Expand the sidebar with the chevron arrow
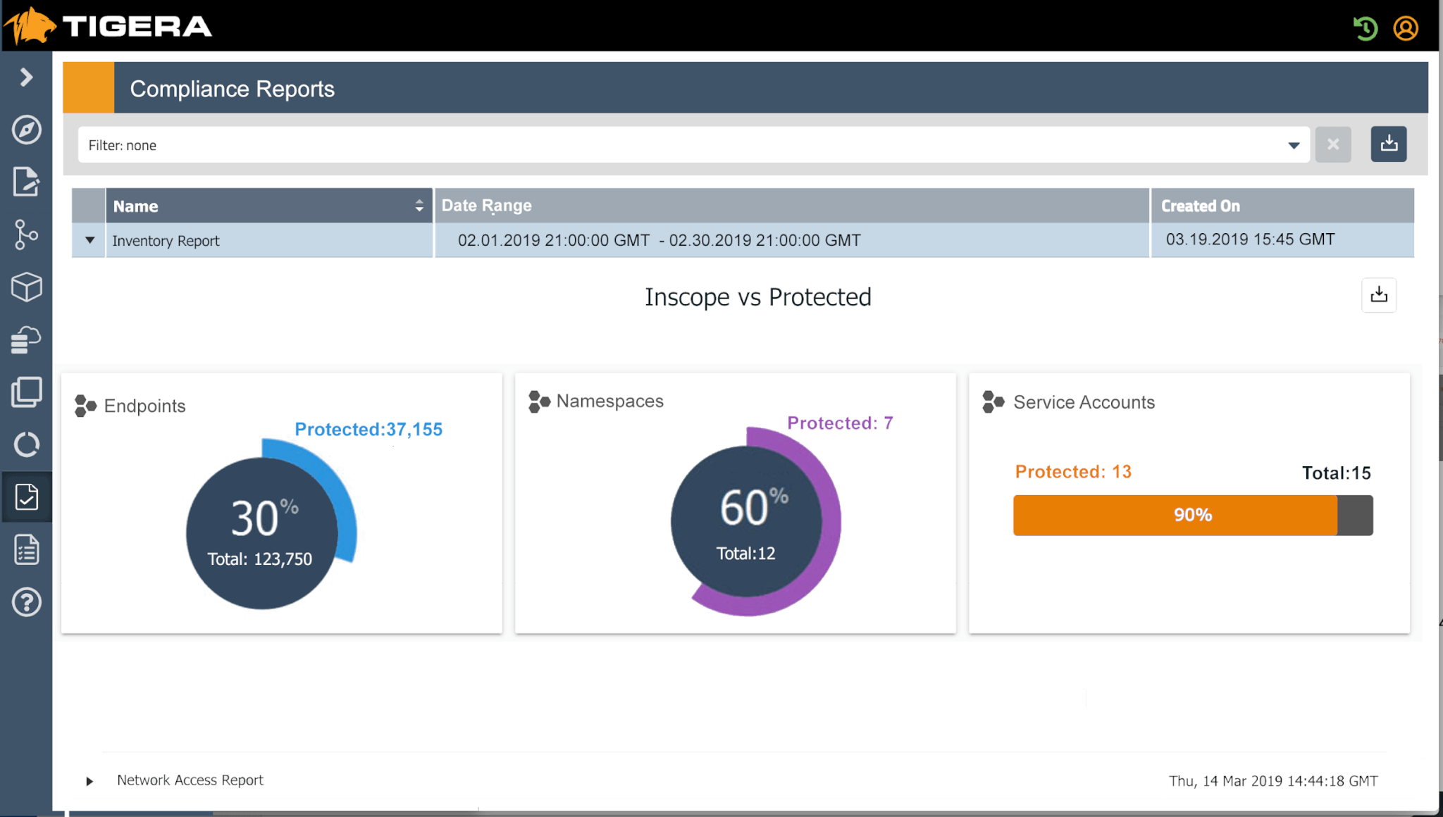1443x817 pixels. pos(26,77)
